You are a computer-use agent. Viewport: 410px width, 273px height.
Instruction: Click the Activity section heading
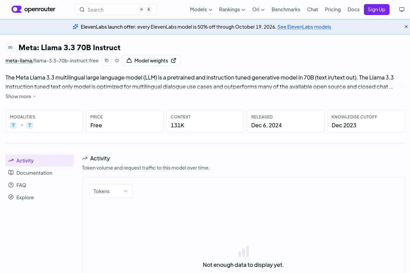[100, 158]
